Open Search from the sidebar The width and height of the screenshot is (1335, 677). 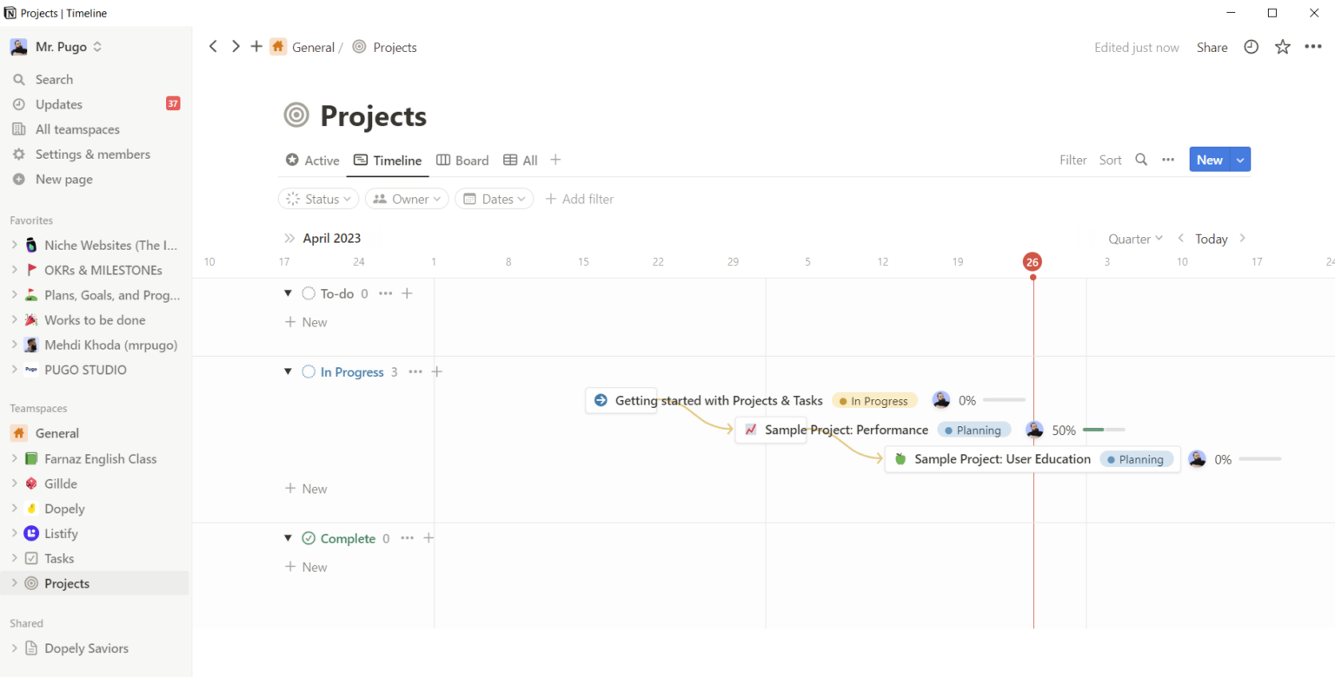[x=53, y=79]
